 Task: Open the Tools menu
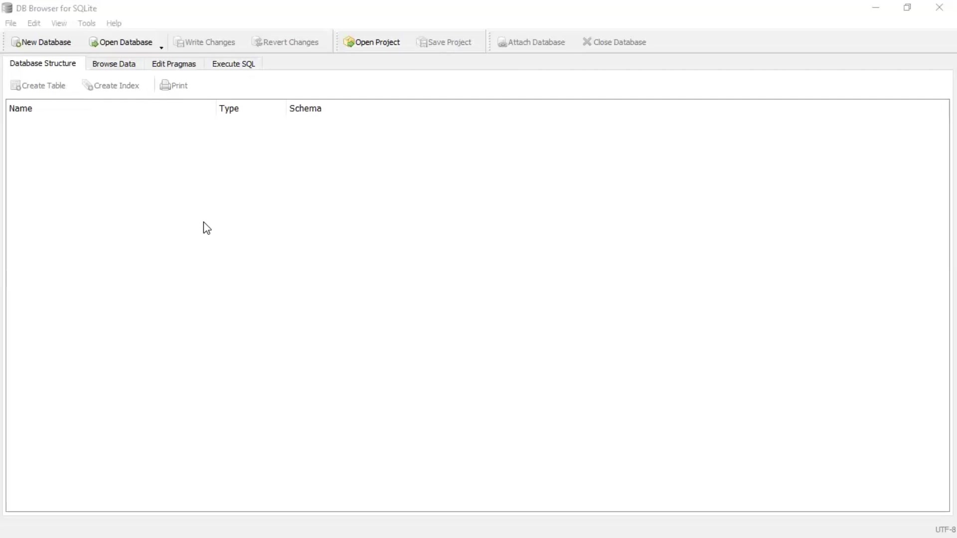tap(87, 23)
